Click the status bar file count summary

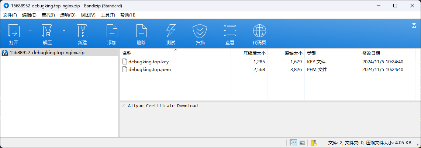[370, 142]
